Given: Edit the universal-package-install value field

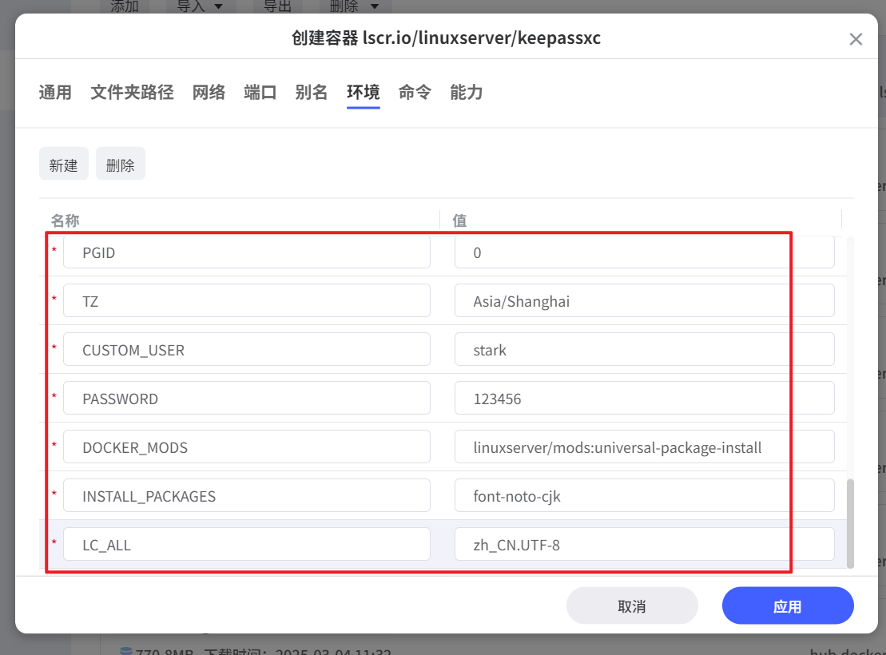Looking at the screenshot, I should tap(644, 447).
